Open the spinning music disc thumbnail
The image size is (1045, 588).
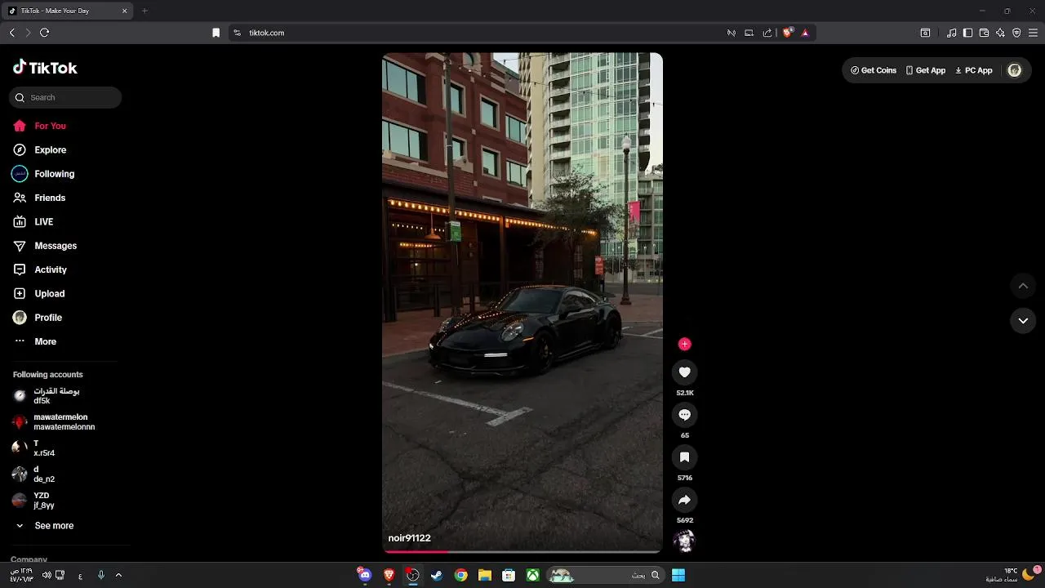click(x=684, y=541)
